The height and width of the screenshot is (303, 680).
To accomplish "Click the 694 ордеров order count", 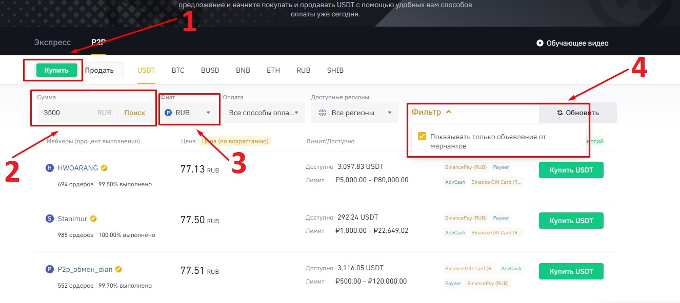I will pos(75,184).
